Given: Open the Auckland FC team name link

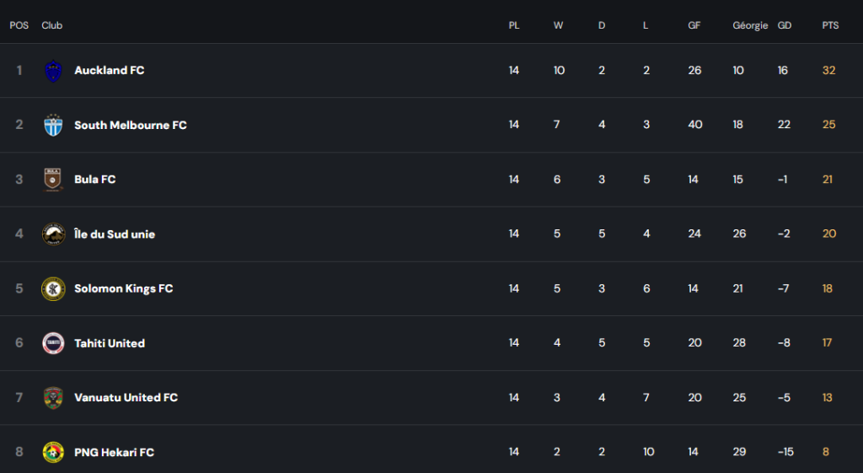Looking at the screenshot, I should (x=110, y=71).
